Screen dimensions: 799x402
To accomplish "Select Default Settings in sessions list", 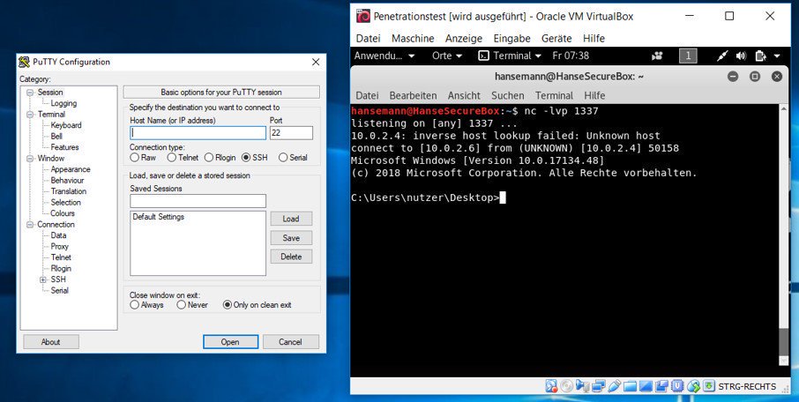I will [x=159, y=217].
